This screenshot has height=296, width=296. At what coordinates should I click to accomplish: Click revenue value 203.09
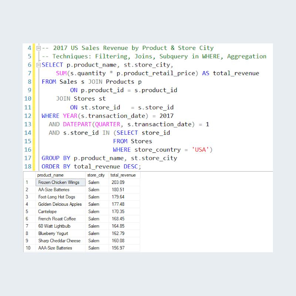118,182
